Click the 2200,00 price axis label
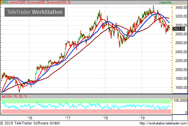 (x=181, y=61)
